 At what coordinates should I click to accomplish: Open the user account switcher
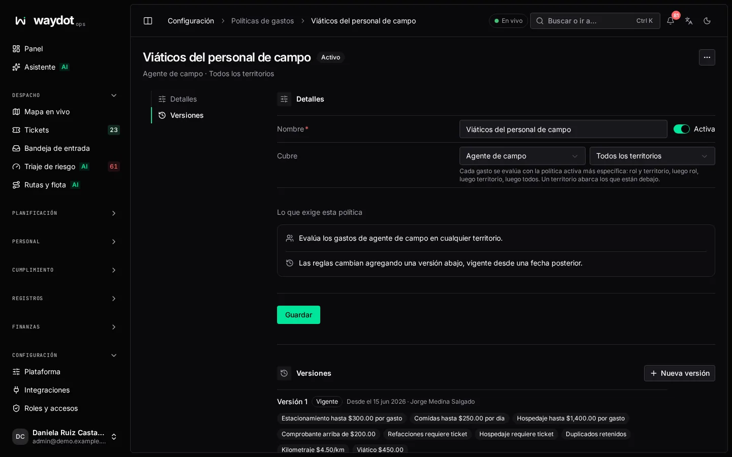coord(65,437)
